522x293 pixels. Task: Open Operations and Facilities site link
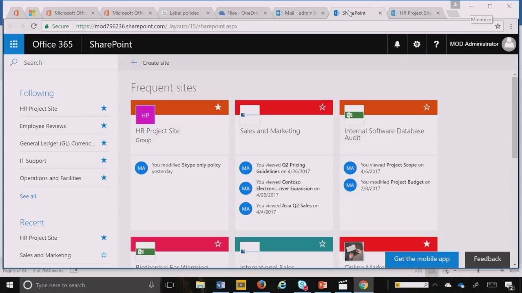click(51, 178)
